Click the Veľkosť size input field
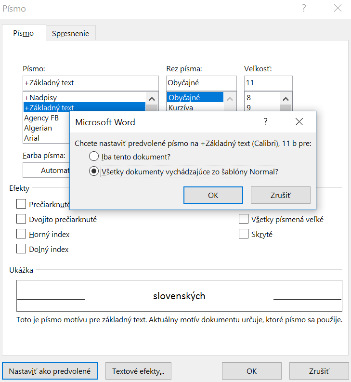This screenshot has height=382, width=351. (268, 83)
